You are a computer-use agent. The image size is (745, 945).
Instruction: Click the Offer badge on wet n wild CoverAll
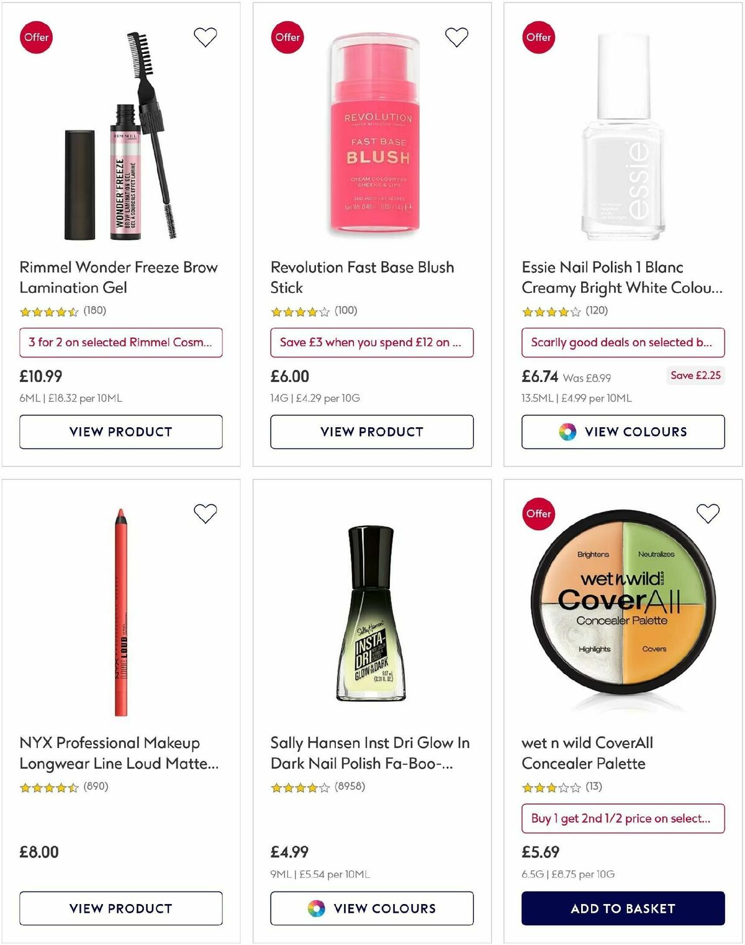(x=538, y=513)
